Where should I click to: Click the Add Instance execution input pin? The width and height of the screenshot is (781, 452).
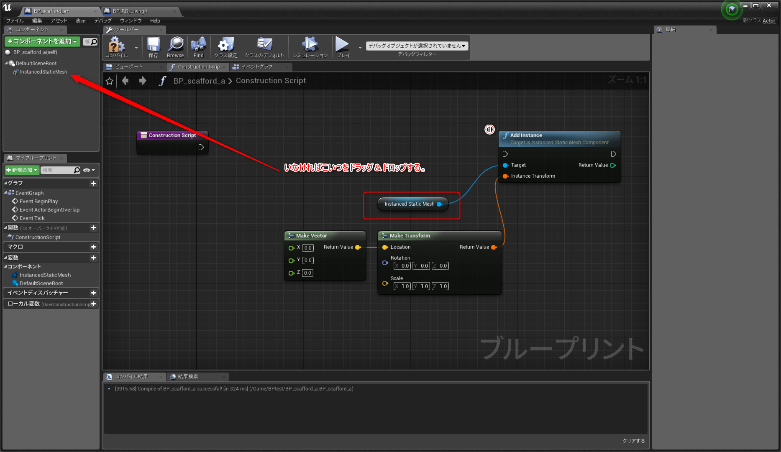click(x=505, y=154)
